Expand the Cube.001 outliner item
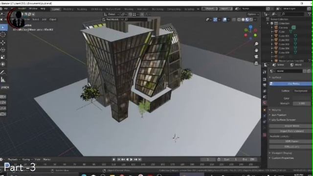The height and width of the screenshot is (176, 313). [x=272, y=36]
